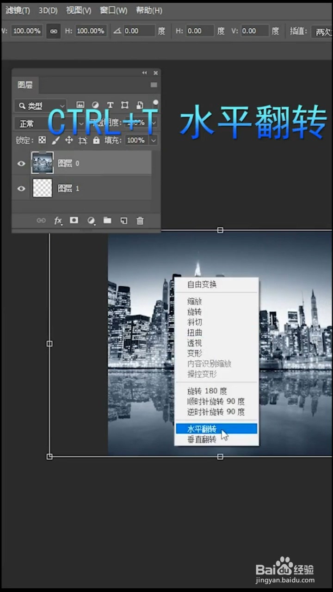The width and height of the screenshot is (333, 592).
Task: Filter for smart object layers icon
Action: pyautogui.click(x=140, y=105)
